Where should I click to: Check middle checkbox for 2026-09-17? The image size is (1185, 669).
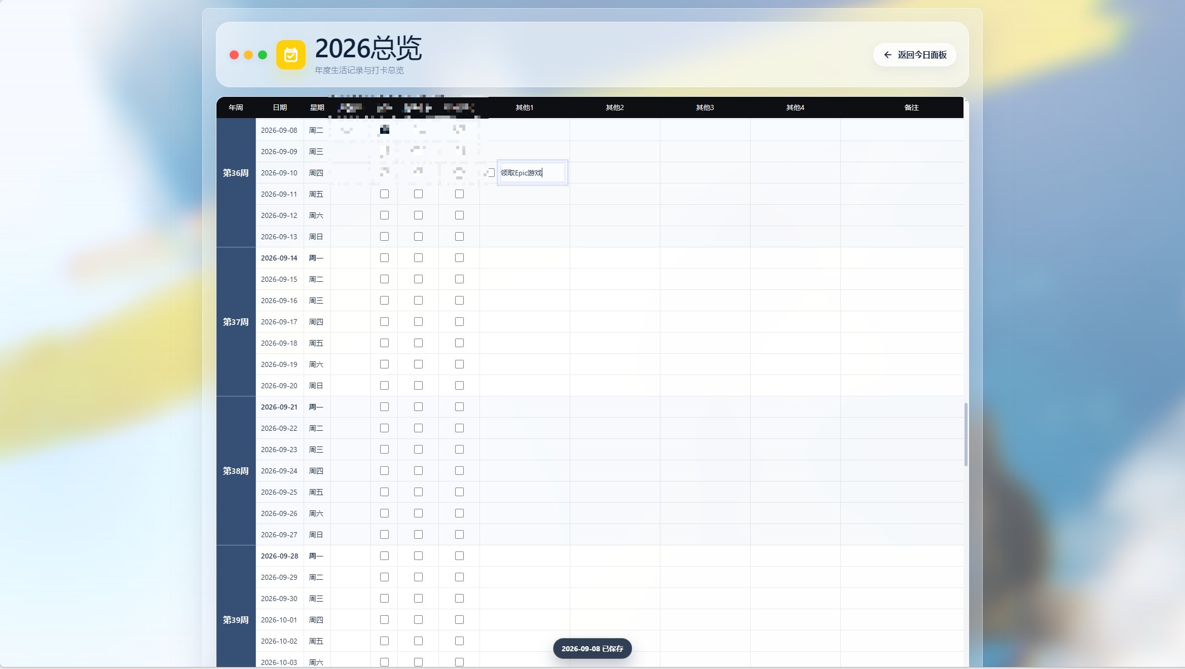click(x=418, y=322)
